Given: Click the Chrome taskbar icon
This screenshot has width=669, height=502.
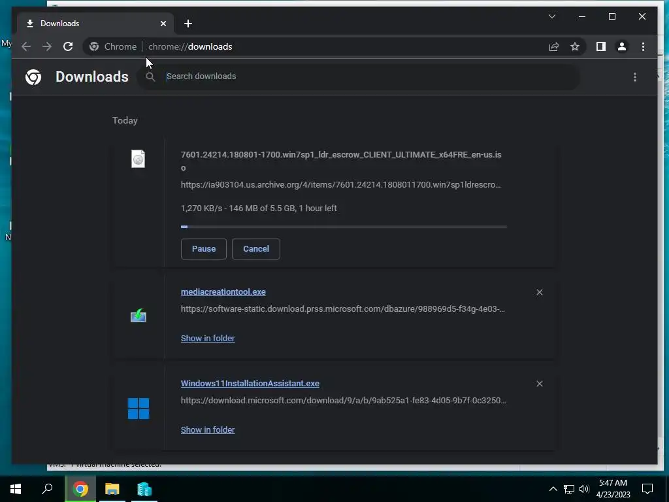Looking at the screenshot, I should 80,489.
